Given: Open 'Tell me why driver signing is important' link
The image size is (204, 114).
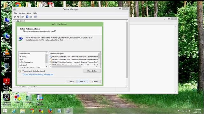Looking at the screenshot, I should point(38,74).
